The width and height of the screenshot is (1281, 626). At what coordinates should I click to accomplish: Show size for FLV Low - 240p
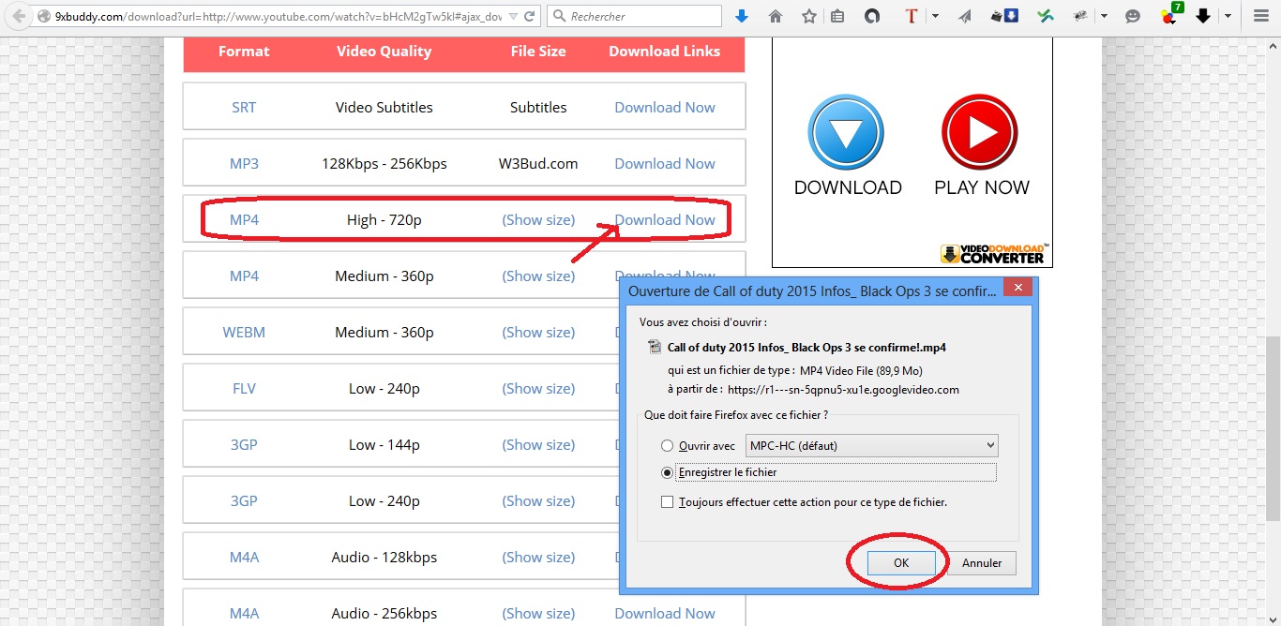click(x=538, y=388)
